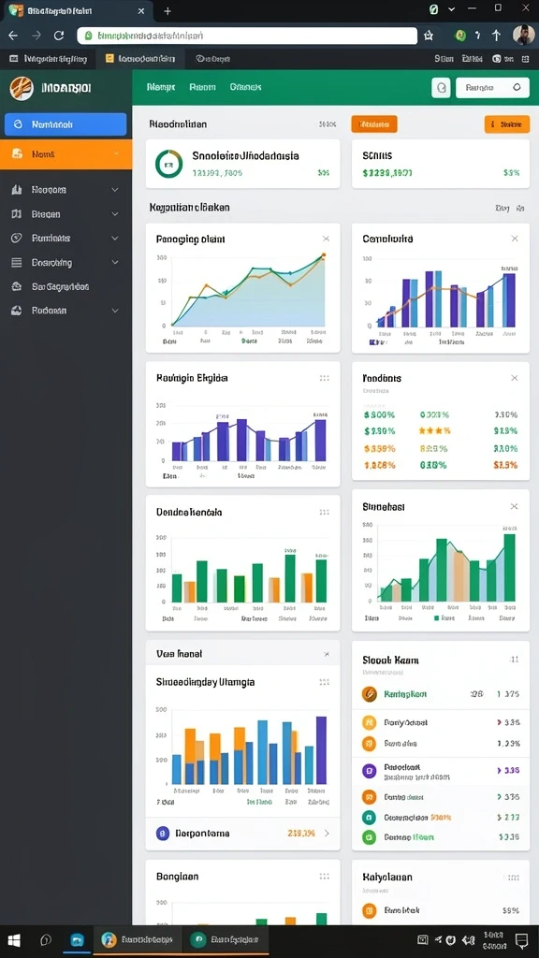Select the first tab in green header
This screenshot has height=958, width=539.
point(161,87)
